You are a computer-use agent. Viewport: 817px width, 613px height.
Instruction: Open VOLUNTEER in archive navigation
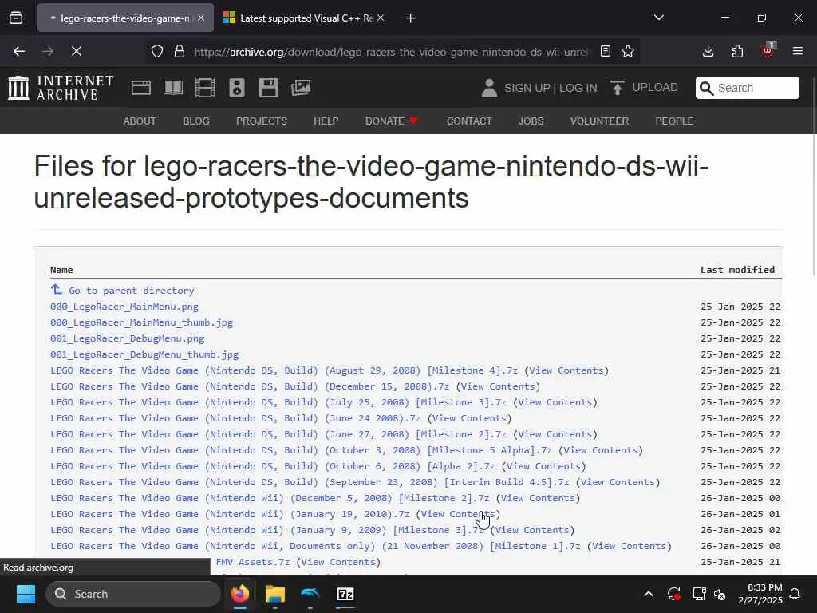coord(599,121)
